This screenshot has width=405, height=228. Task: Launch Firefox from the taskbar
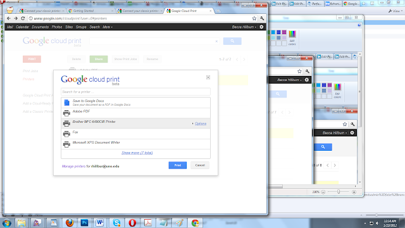(70, 223)
